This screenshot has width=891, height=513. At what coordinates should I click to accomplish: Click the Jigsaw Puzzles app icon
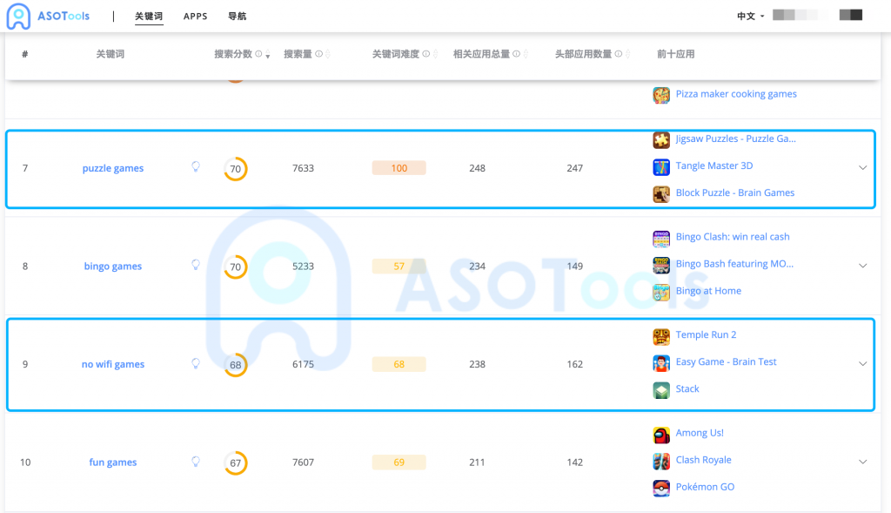point(661,139)
